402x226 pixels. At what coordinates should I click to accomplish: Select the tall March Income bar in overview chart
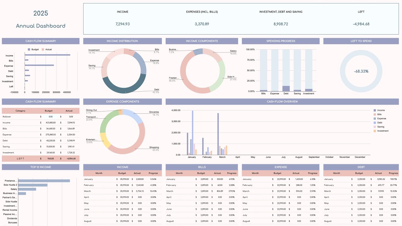point(218,134)
